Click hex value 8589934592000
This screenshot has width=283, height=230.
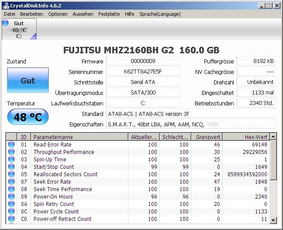pos(247,174)
